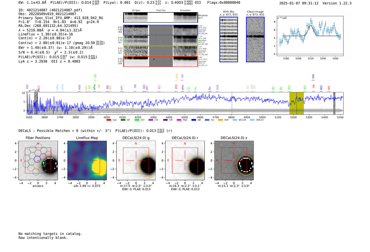This screenshot has height=252, width=370.
Task: Click the hatched gray band near 3550
Action: (36, 103)
